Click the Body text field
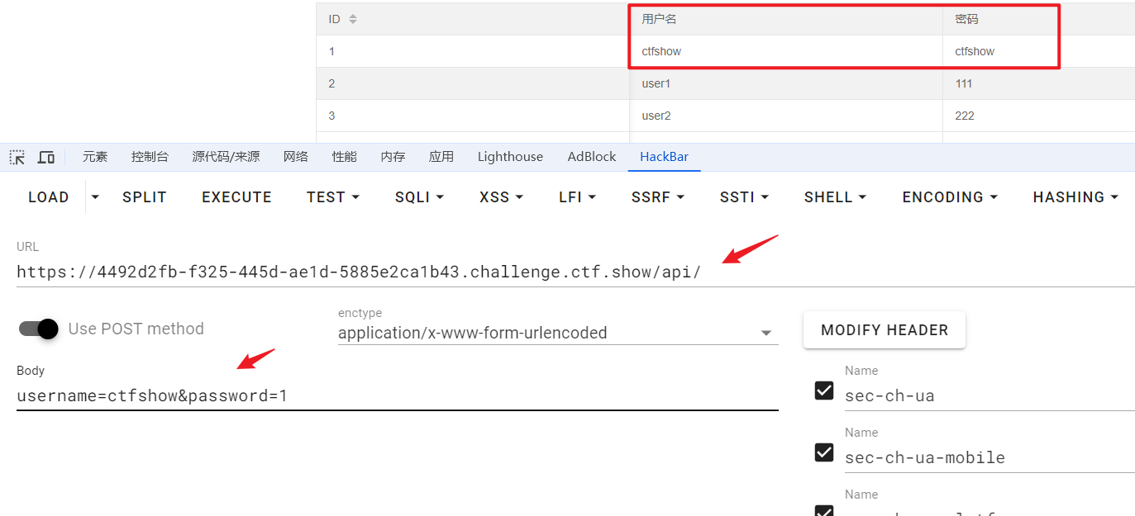This screenshot has height=516, width=1135. pyautogui.click(x=397, y=396)
